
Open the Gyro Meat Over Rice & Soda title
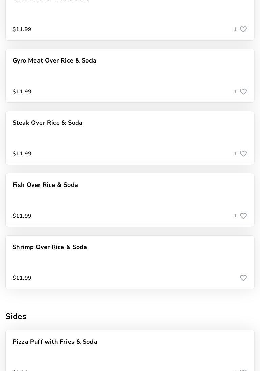click(54, 61)
